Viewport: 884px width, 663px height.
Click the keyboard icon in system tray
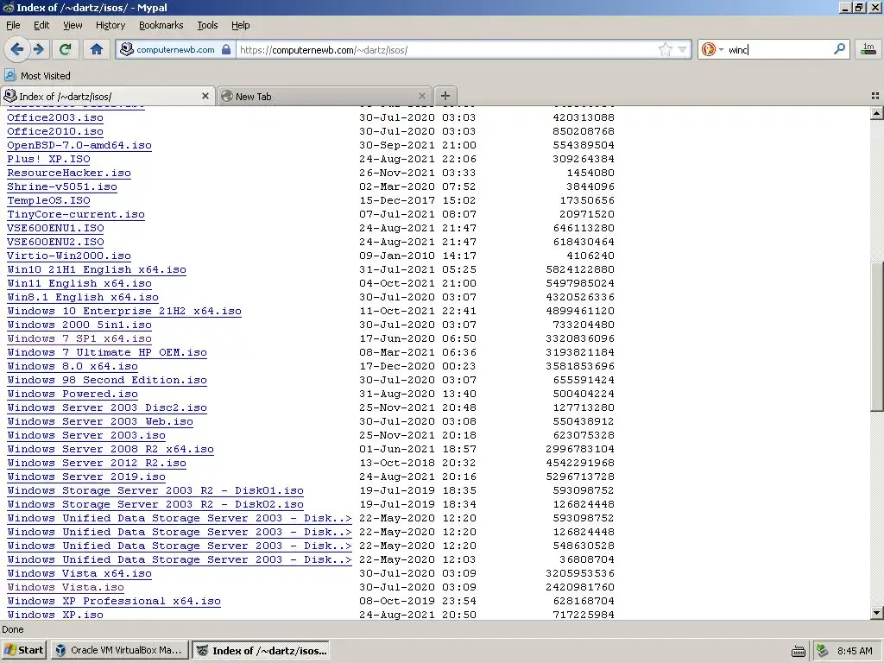799,651
